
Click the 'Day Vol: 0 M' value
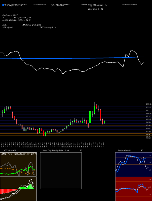(95, 9)
